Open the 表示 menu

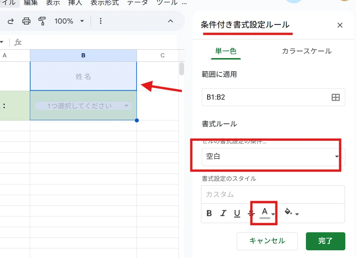[53, 3]
